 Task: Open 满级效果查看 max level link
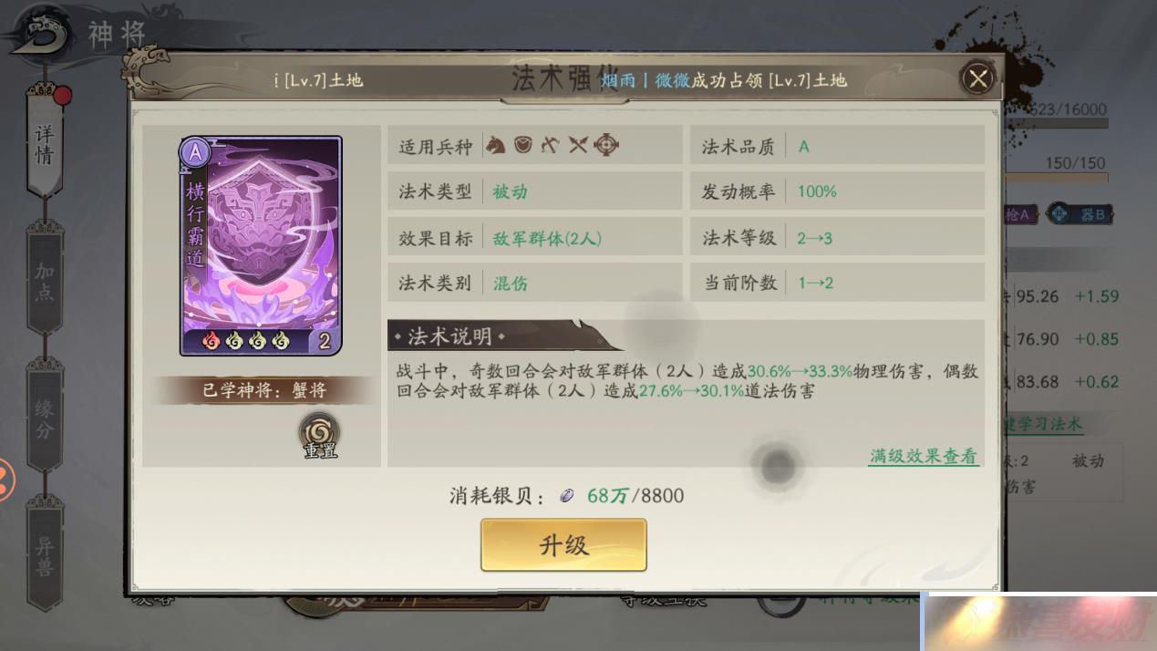point(924,456)
